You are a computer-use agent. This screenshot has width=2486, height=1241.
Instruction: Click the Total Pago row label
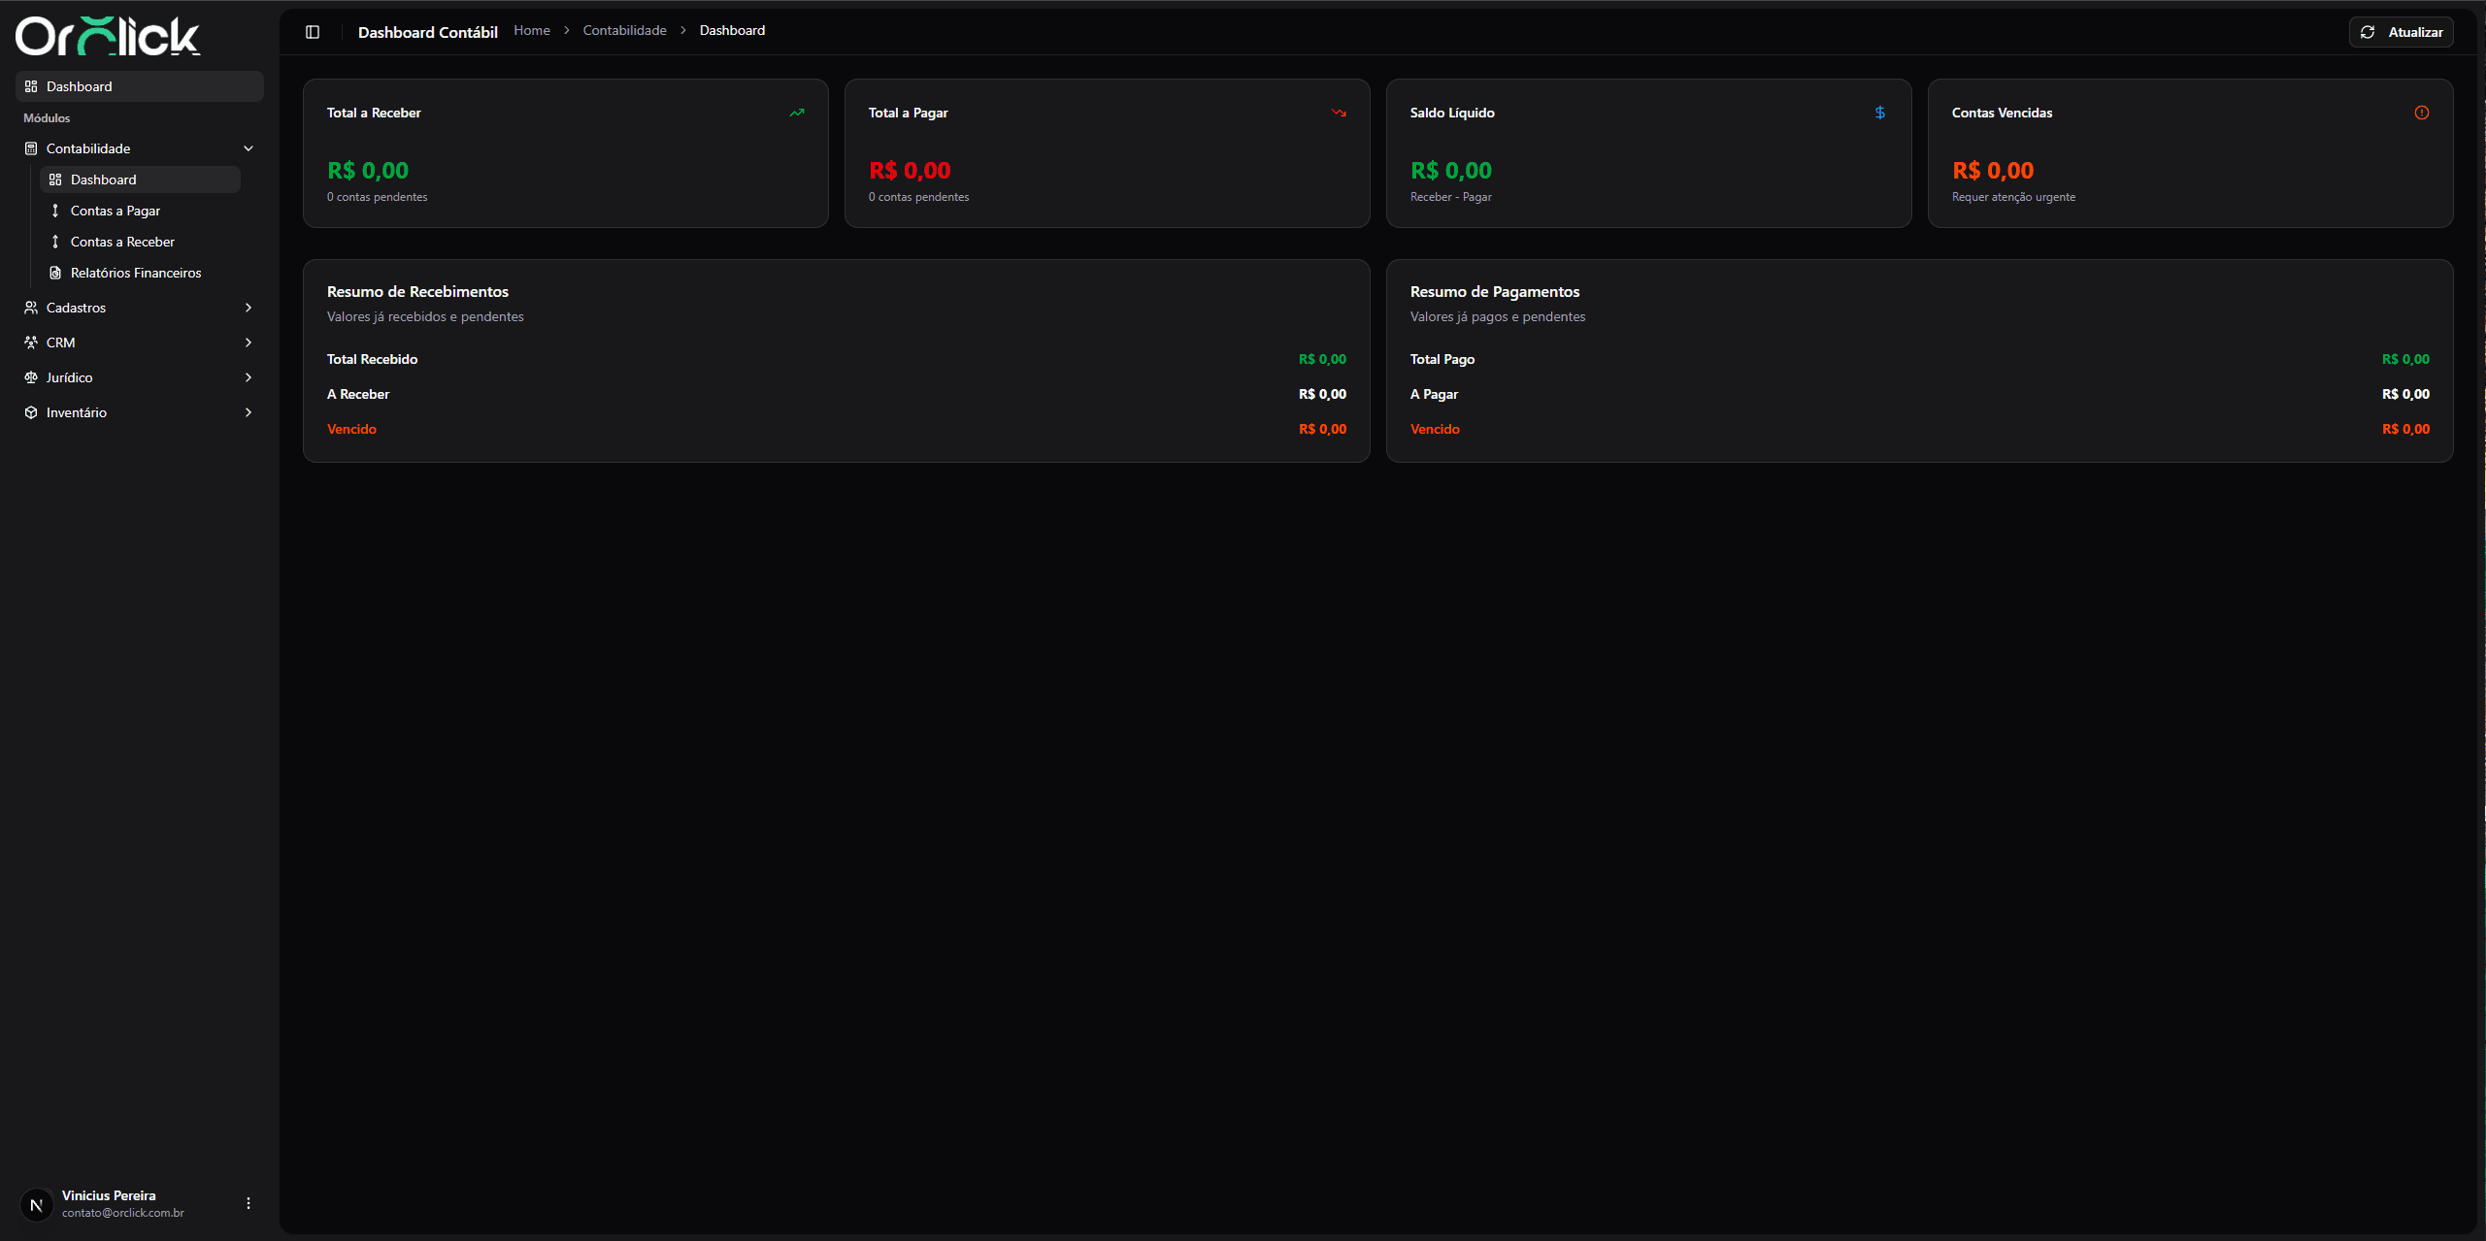pyautogui.click(x=1442, y=359)
